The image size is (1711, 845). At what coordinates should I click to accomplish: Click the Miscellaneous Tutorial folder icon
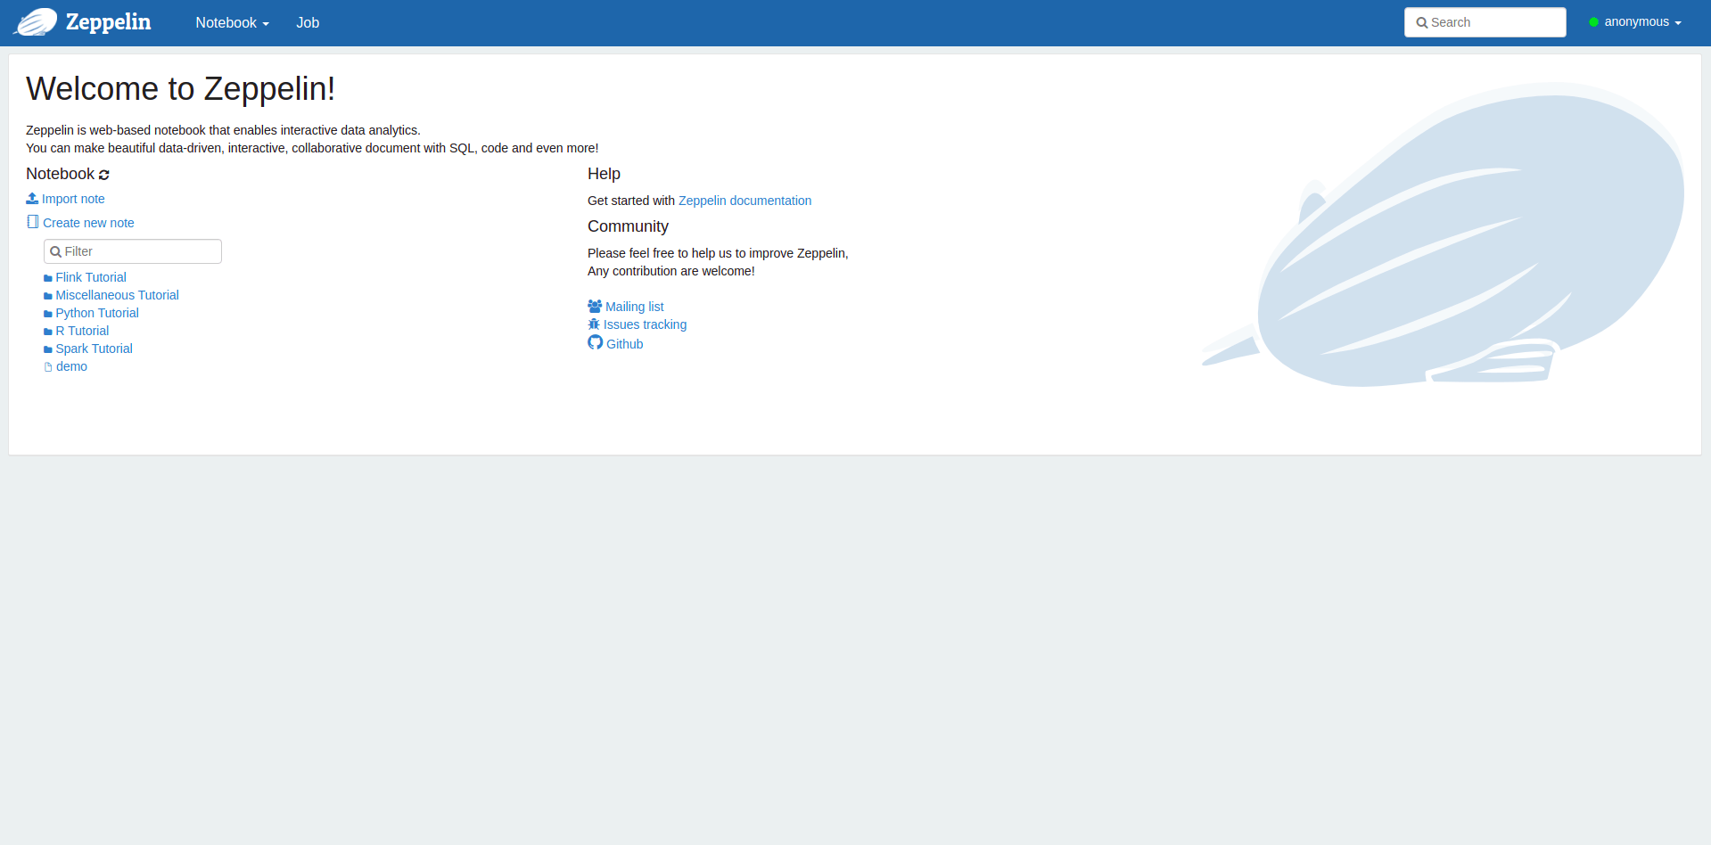point(48,296)
